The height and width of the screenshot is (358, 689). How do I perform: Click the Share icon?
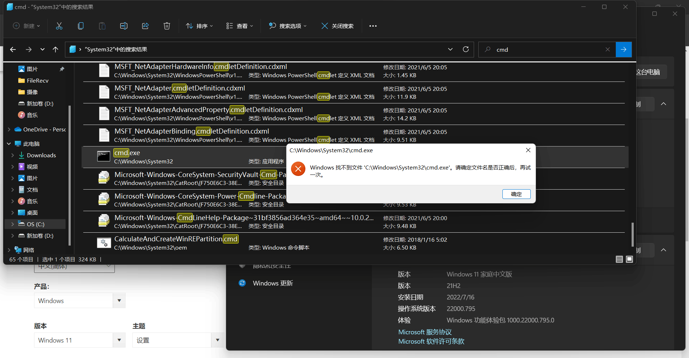145,26
